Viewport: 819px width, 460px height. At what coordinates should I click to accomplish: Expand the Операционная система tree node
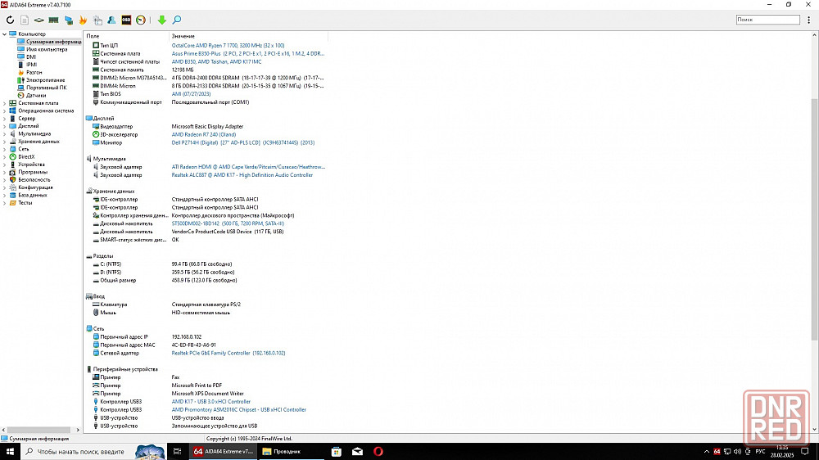4,110
